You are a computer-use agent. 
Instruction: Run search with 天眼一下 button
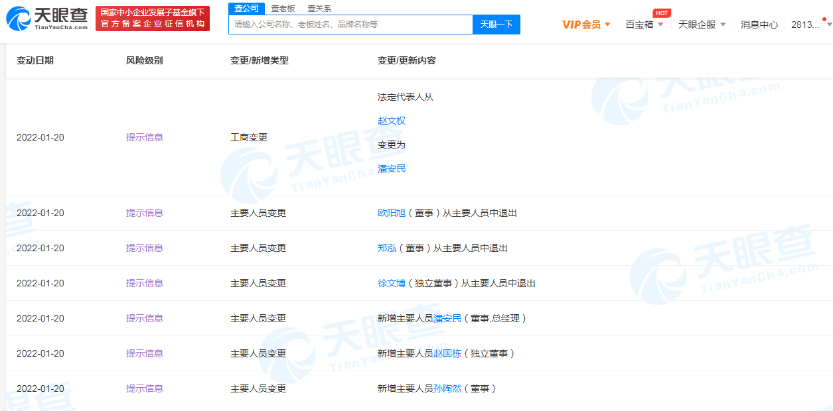tap(496, 25)
